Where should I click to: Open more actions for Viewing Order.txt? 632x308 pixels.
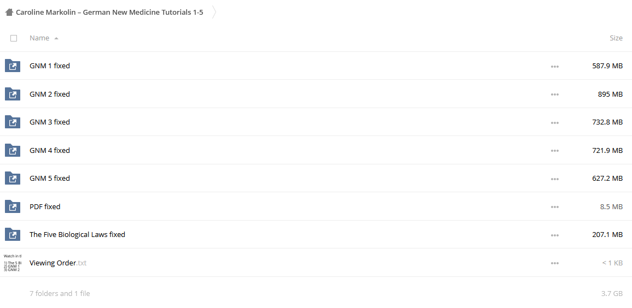555,263
